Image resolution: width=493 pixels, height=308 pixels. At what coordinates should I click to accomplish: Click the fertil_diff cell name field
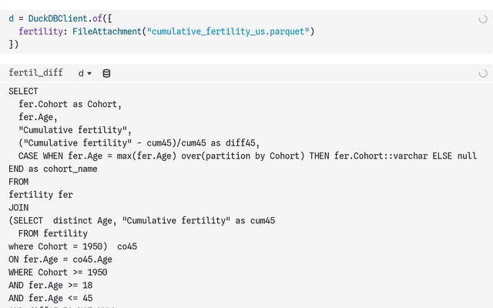(x=35, y=73)
